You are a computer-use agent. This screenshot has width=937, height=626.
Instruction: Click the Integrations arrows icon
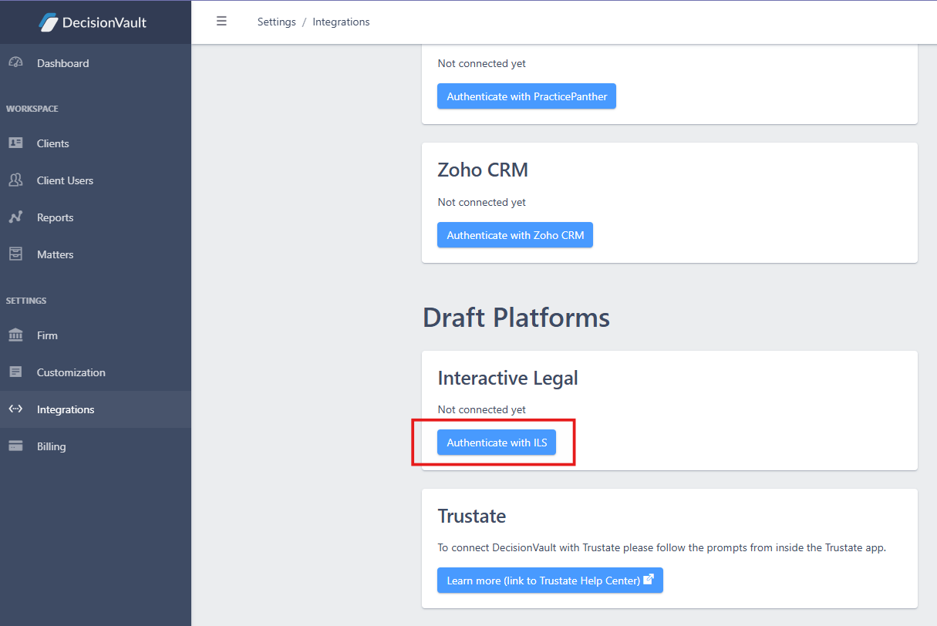(15, 409)
